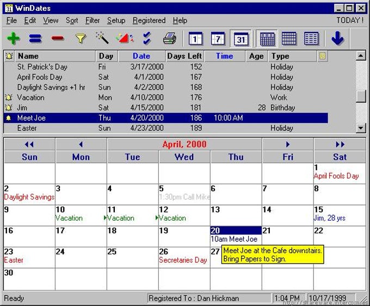Open the Setup menu
The height and width of the screenshot is (306, 370).
tap(116, 21)
